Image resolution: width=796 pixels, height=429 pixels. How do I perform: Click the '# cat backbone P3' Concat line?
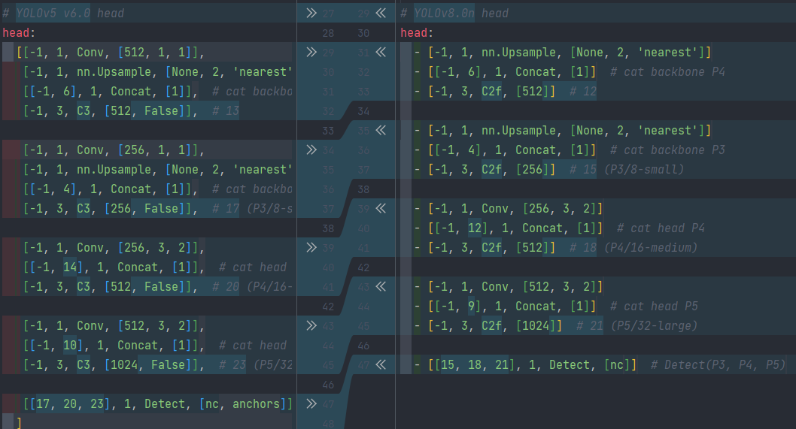[x=570, y=150]
